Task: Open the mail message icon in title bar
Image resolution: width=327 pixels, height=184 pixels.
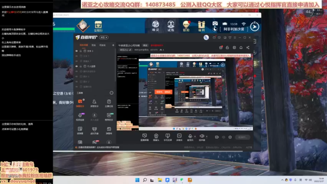Action: click(214, 38)
